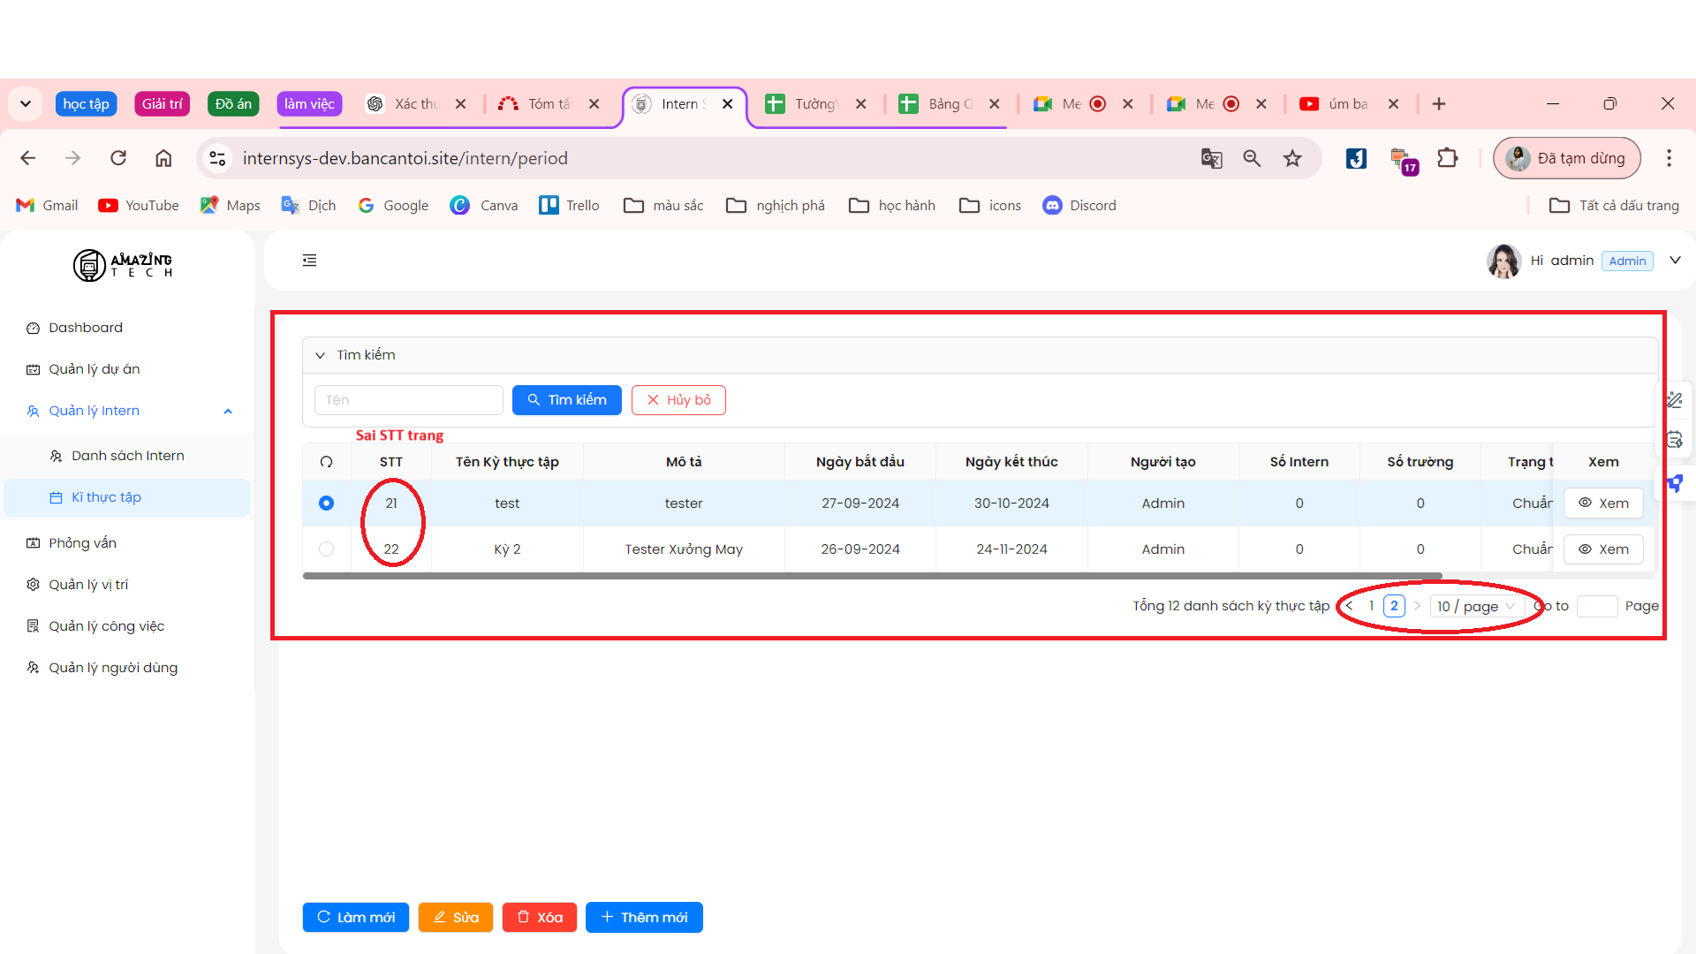Bookmark this page with star icon
Image resolution: width=1696 pixels, height=954 pixels.
coord(1292,158)
